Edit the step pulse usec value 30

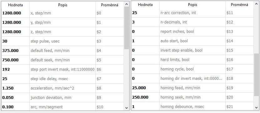click(x=15, y=41)
